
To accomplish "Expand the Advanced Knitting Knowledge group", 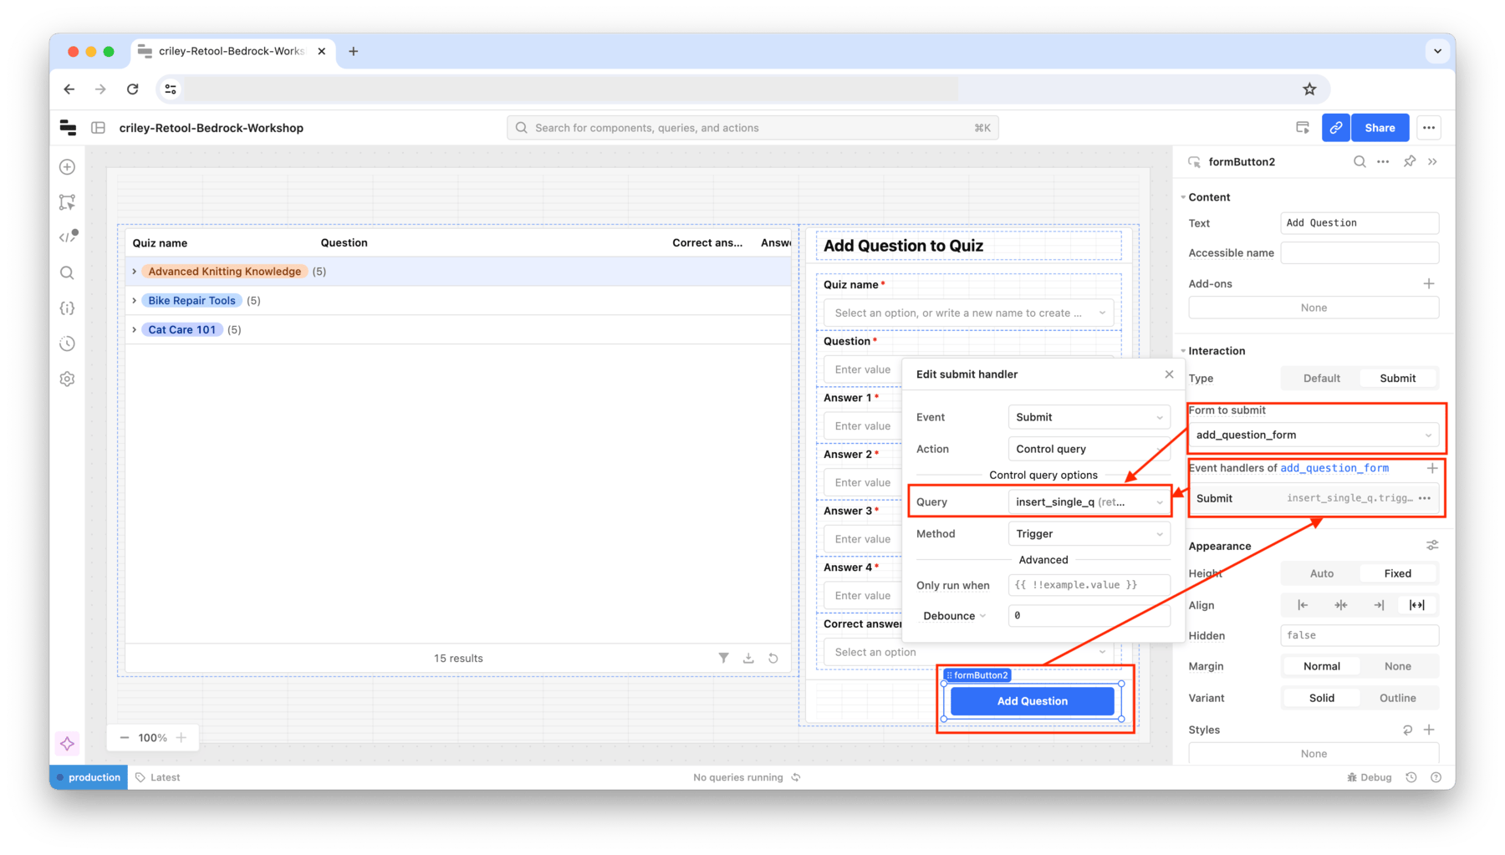I will pos(135,272).
